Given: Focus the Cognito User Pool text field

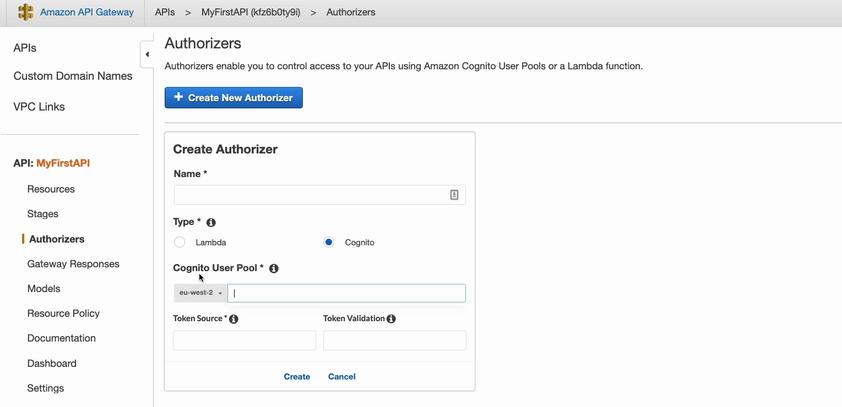Looking at the screenshot, I should pos(346,293).
